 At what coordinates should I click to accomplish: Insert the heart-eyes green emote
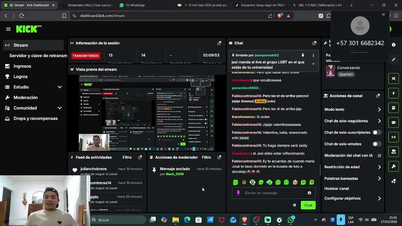[x=312, y=182]
